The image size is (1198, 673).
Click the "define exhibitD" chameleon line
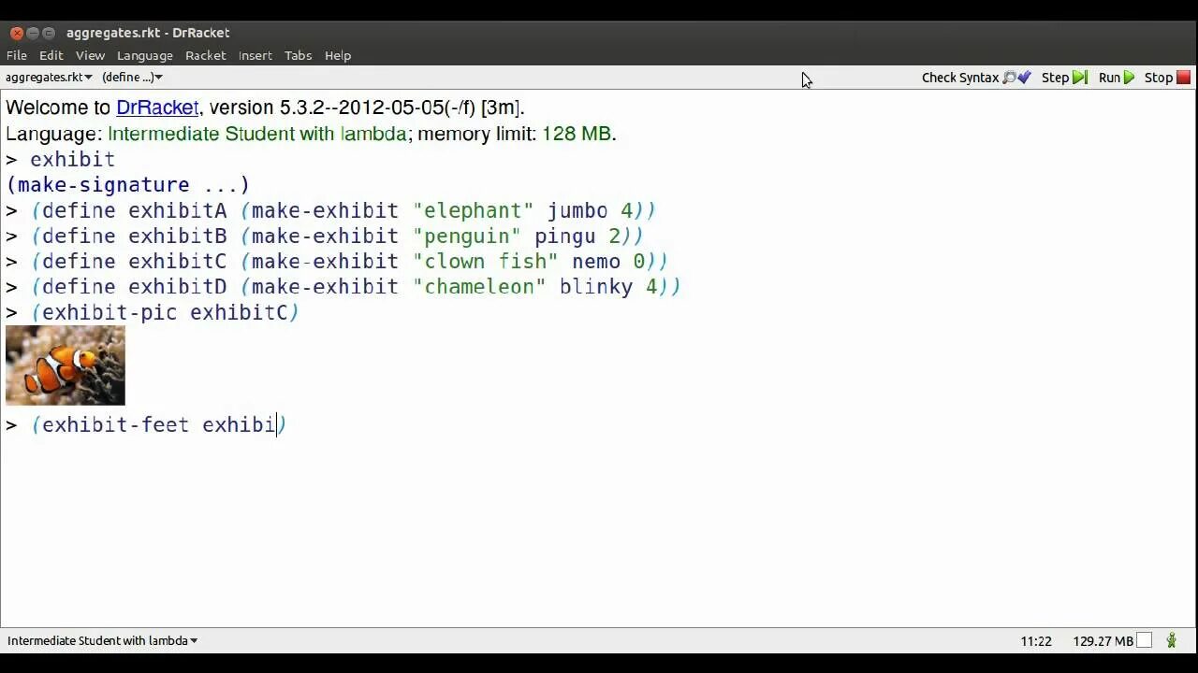pyautogui.click(x=343, y=286)
